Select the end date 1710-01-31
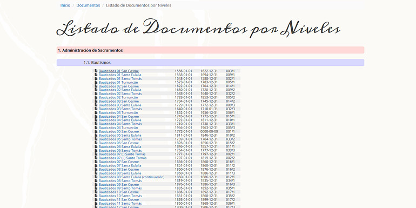This screenshot has width=416, height=208. pyautogui.click(x=209, y=109)
